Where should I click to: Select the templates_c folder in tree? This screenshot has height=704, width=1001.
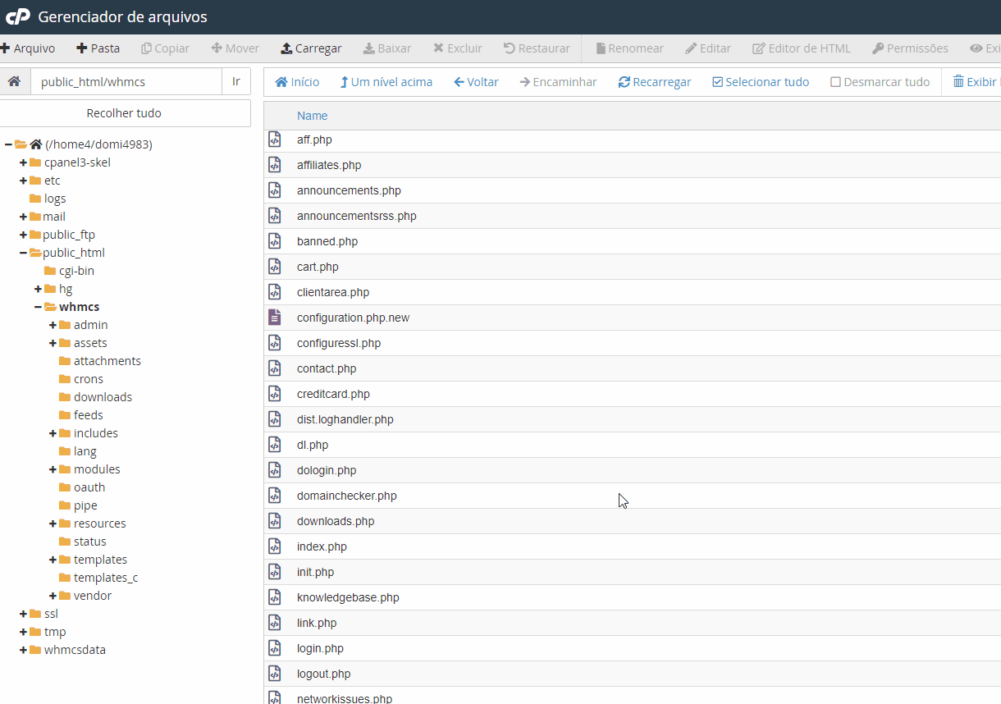[106, 578]
